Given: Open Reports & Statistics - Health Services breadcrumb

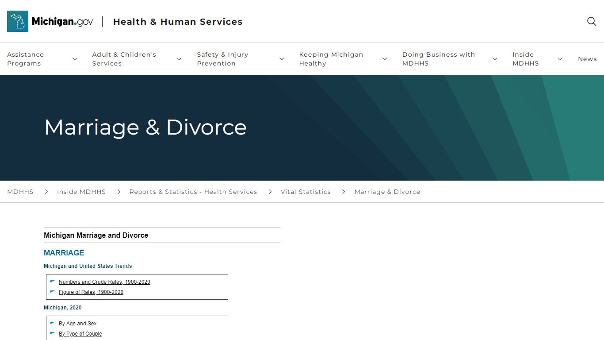Looking at the screenshot, I should pyautogui.click(x=193, y=192).
